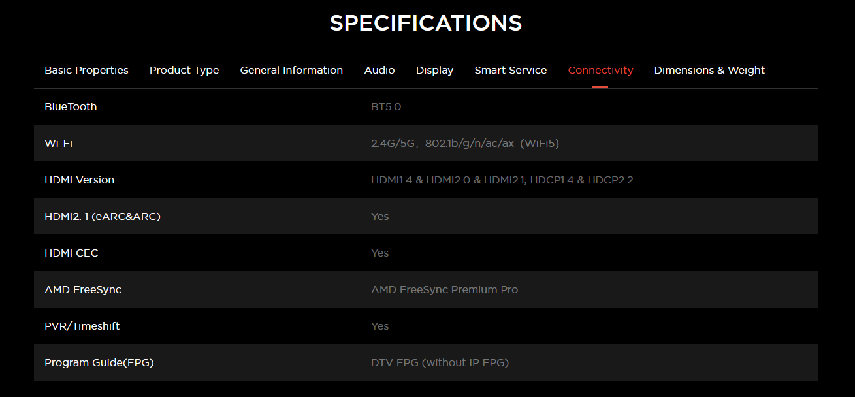Select the PVR/Timeshift row label
The image size is (855, 397).
click(x=82, y=326)
